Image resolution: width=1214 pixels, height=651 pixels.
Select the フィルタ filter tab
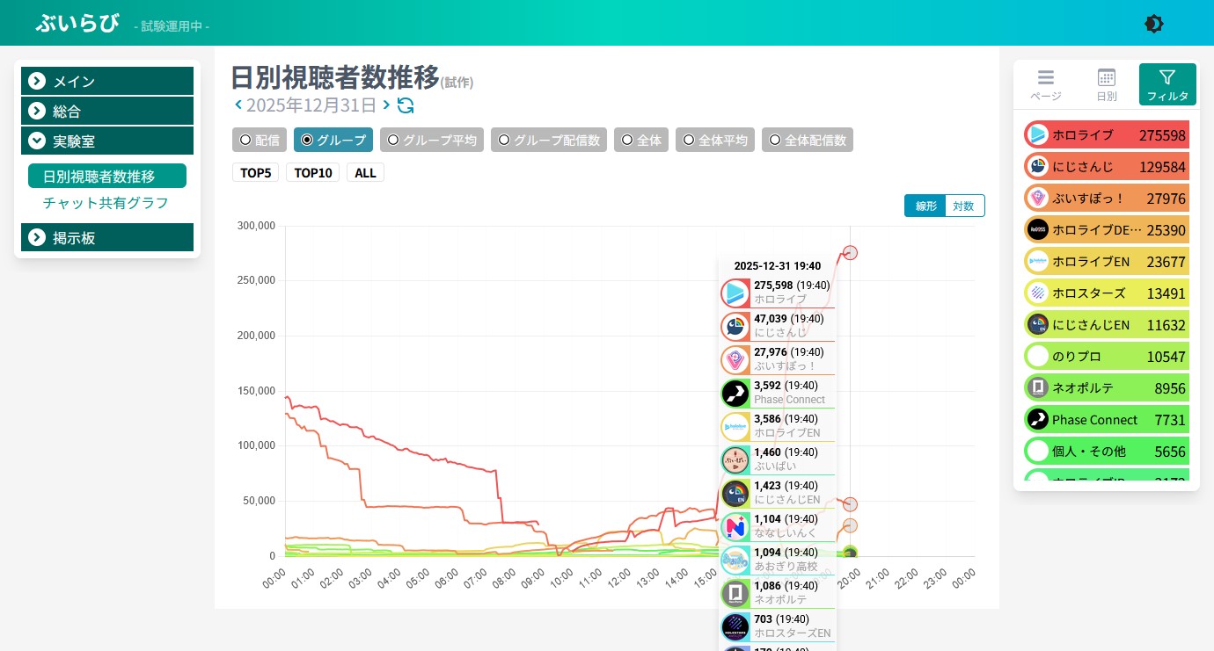1166,84
